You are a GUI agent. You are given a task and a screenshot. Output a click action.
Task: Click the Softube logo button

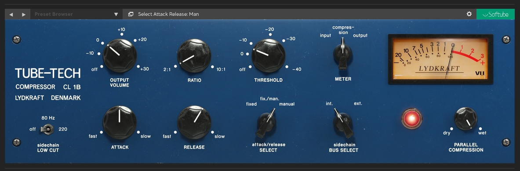point(495,14)
